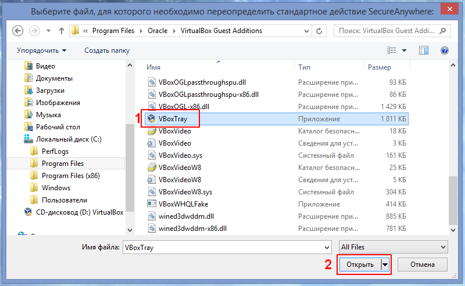Click Создать папку to make a folder
This screenshot has height=286, width=465.
click(107, 50)
